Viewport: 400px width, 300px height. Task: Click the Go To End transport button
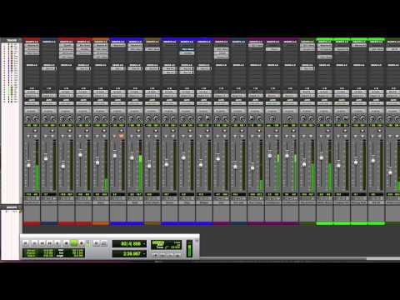[57, 243]
